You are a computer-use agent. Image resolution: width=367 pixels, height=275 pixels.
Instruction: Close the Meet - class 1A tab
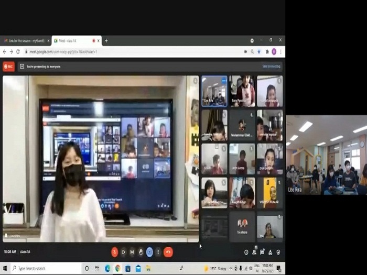click(99, 41)
